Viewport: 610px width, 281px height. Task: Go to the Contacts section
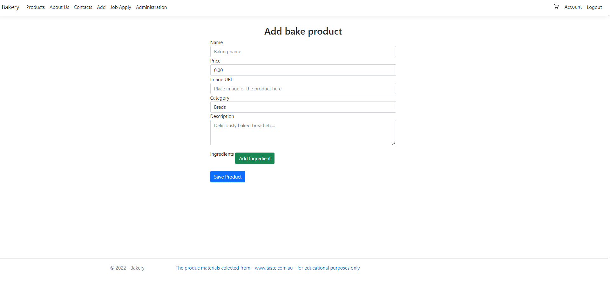[83, 7]
